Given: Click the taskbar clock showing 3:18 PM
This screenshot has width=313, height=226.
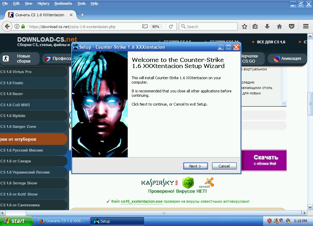Looking at the screenshot, I should [300, 221].
